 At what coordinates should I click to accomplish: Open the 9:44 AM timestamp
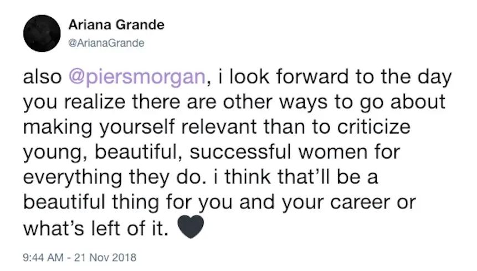(43, 258)
